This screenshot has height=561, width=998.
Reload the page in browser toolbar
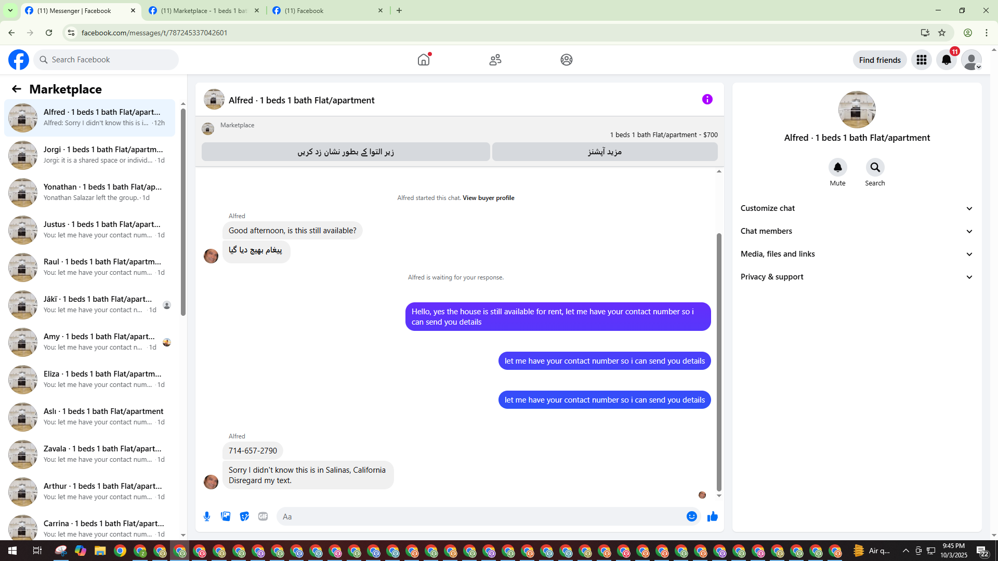coord(49,33)
